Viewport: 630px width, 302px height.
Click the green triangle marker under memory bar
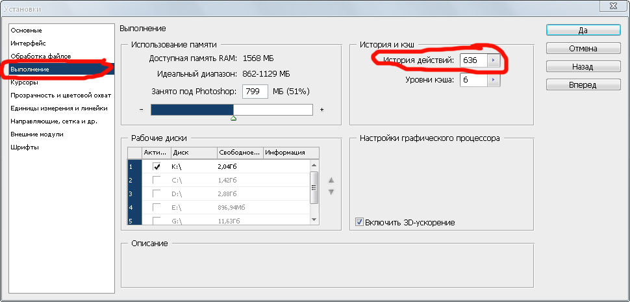coord(234,119)
